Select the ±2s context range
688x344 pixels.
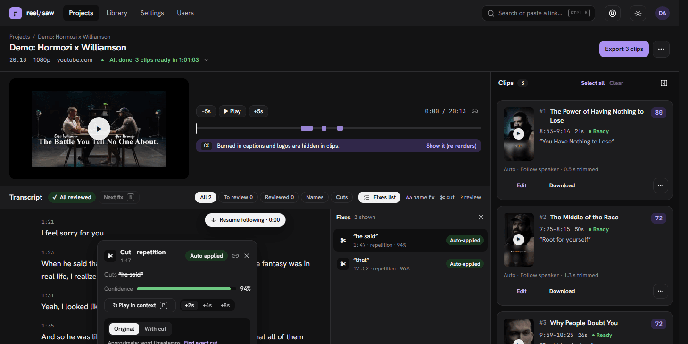pos(189,305)
